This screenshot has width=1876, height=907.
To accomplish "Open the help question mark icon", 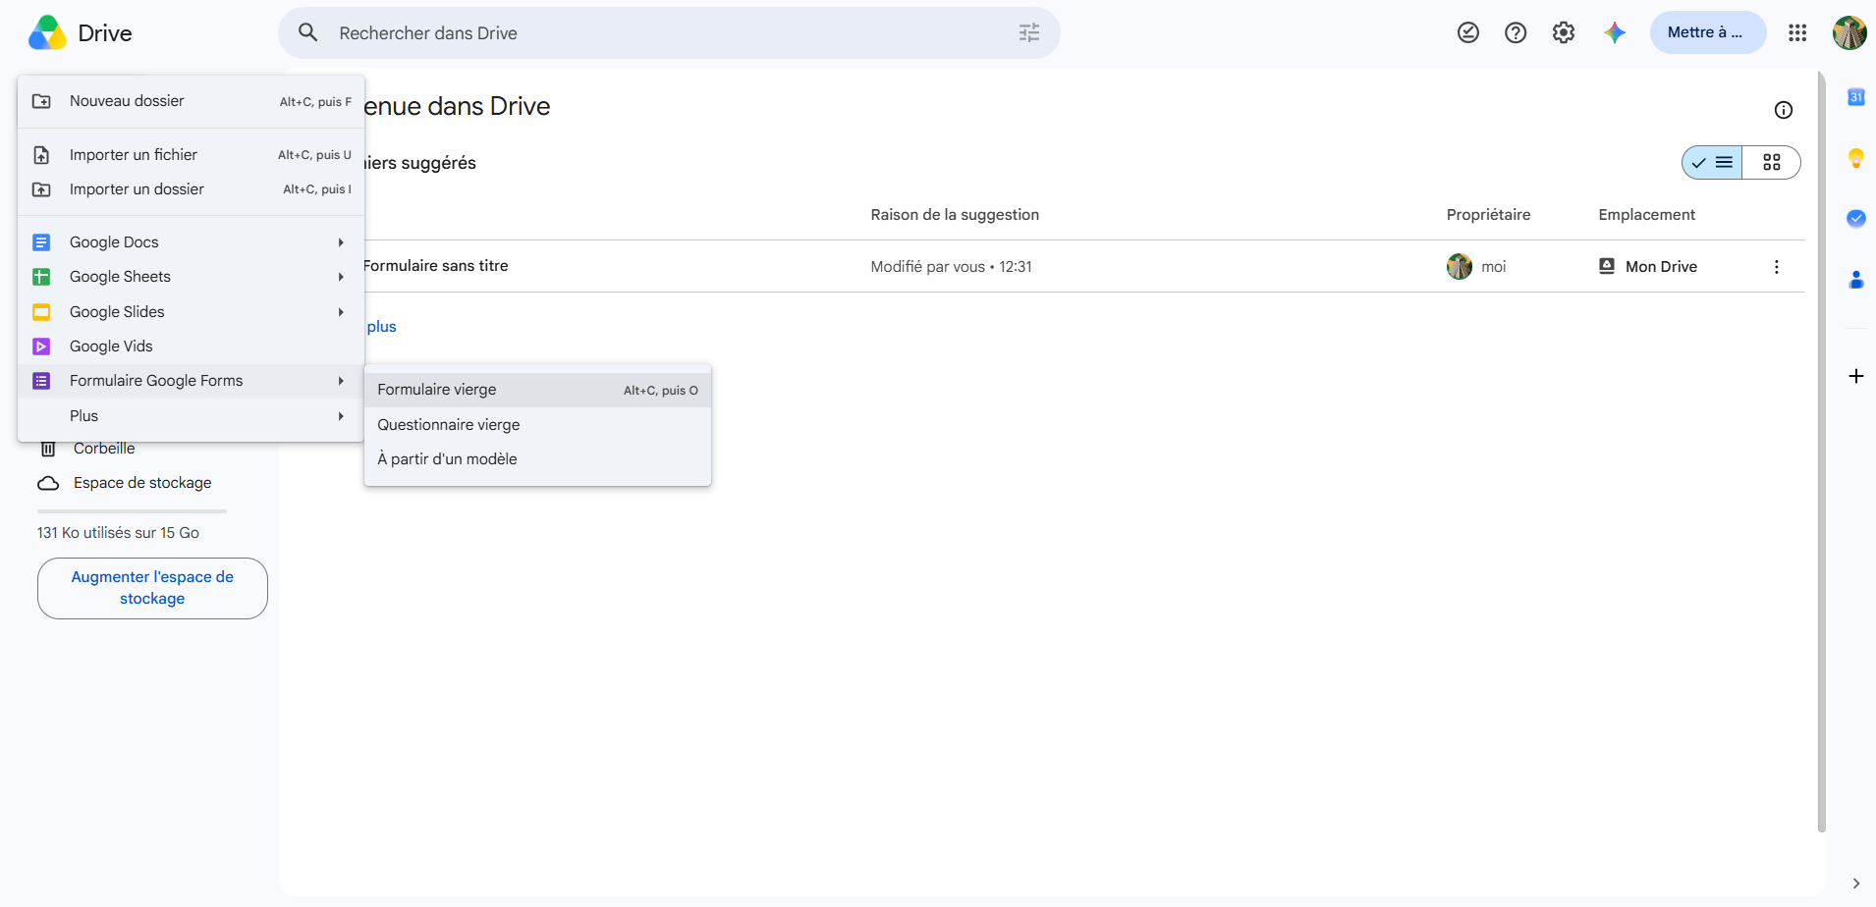I will [x=1516, y=32].
